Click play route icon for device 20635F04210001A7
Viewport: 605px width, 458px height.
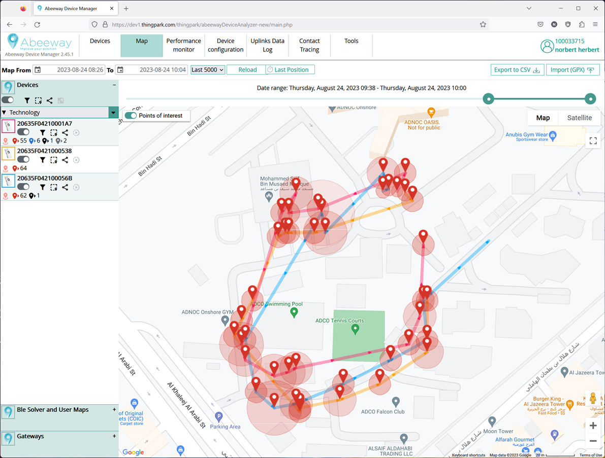[x=76, y=132]
